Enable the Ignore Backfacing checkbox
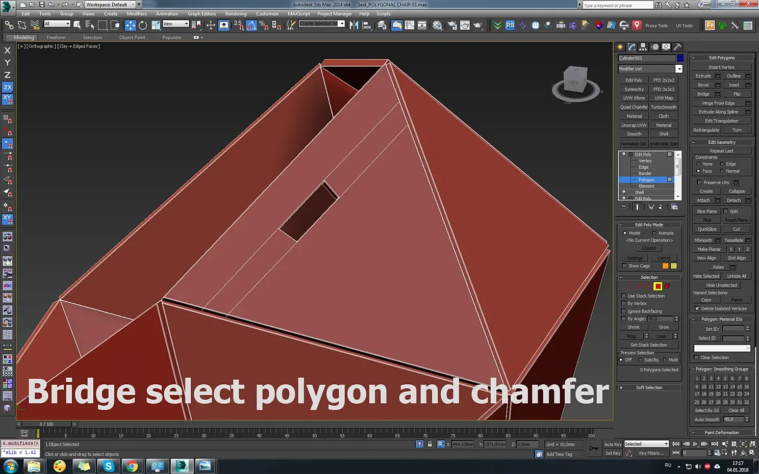 [x=623, y=311]
